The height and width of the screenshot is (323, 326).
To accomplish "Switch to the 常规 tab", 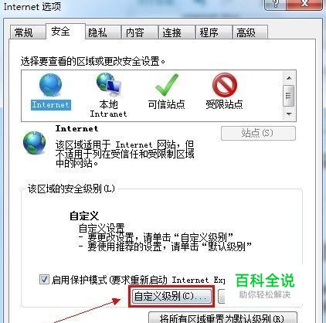I will click(24, 32).
